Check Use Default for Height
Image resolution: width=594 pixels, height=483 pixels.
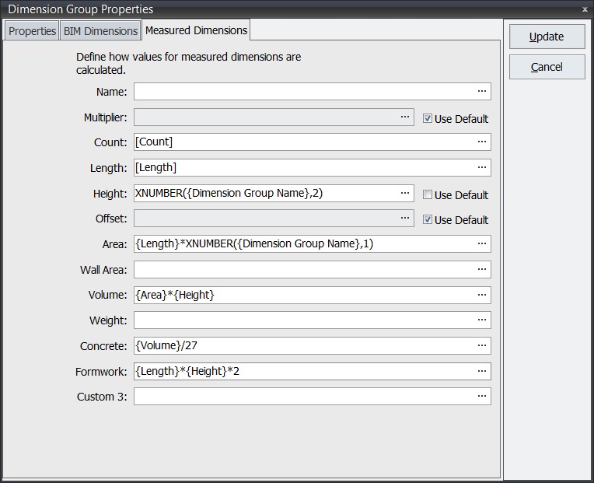pyautogui.click(x=428, y=194)
